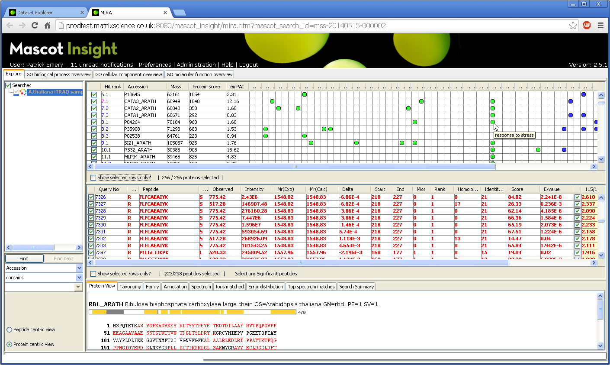Screen dimensions: 610x365
Task: Click green dot in P13645 row
Action: 305,94
